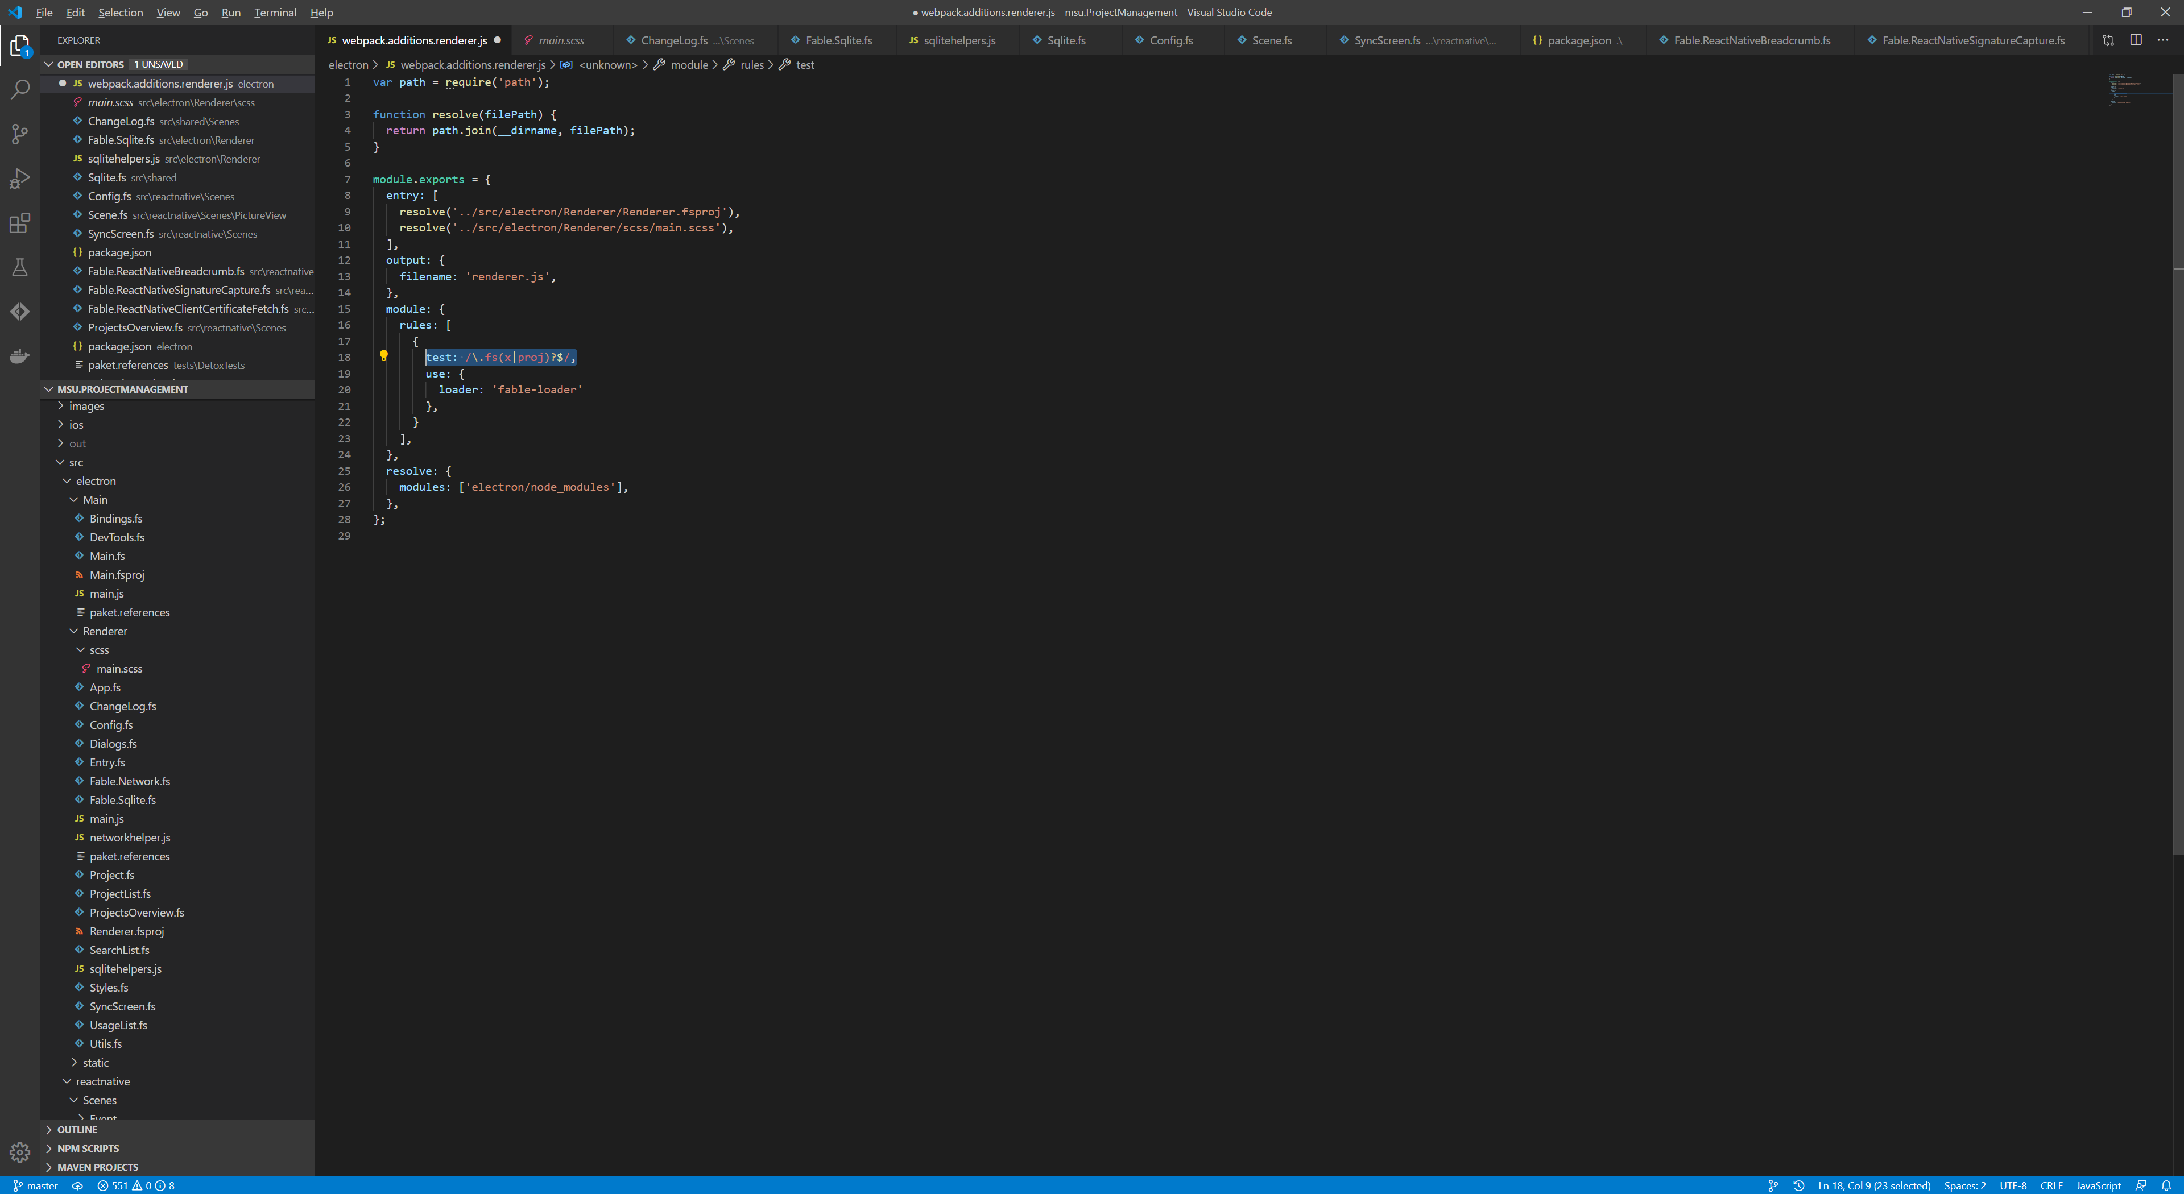Open the Extensions view

(x=19, y=223)
